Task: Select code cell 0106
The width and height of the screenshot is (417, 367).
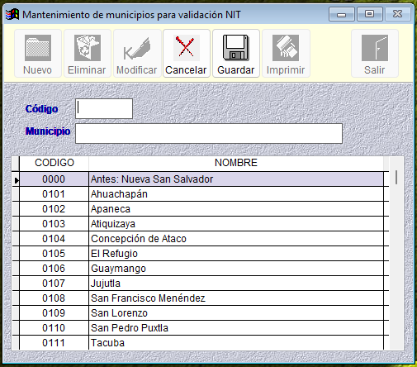Action: (x=54, y=269)
